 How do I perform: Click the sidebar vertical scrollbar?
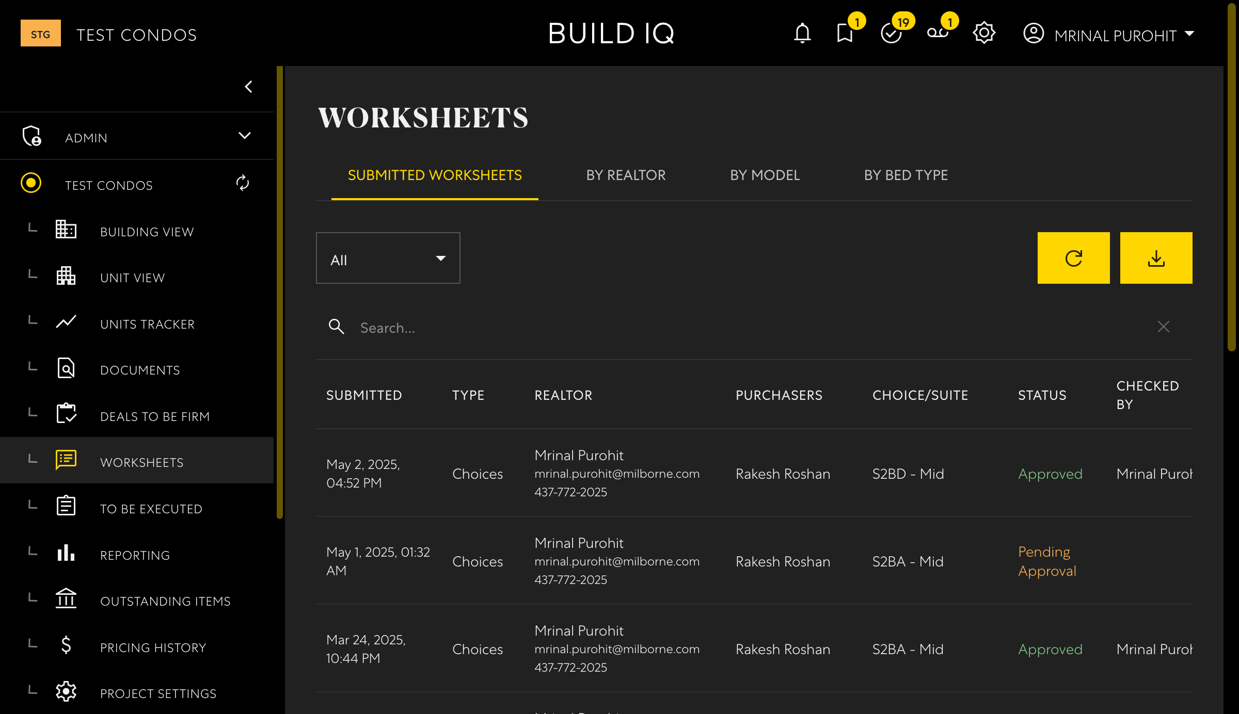coord(280,292)
